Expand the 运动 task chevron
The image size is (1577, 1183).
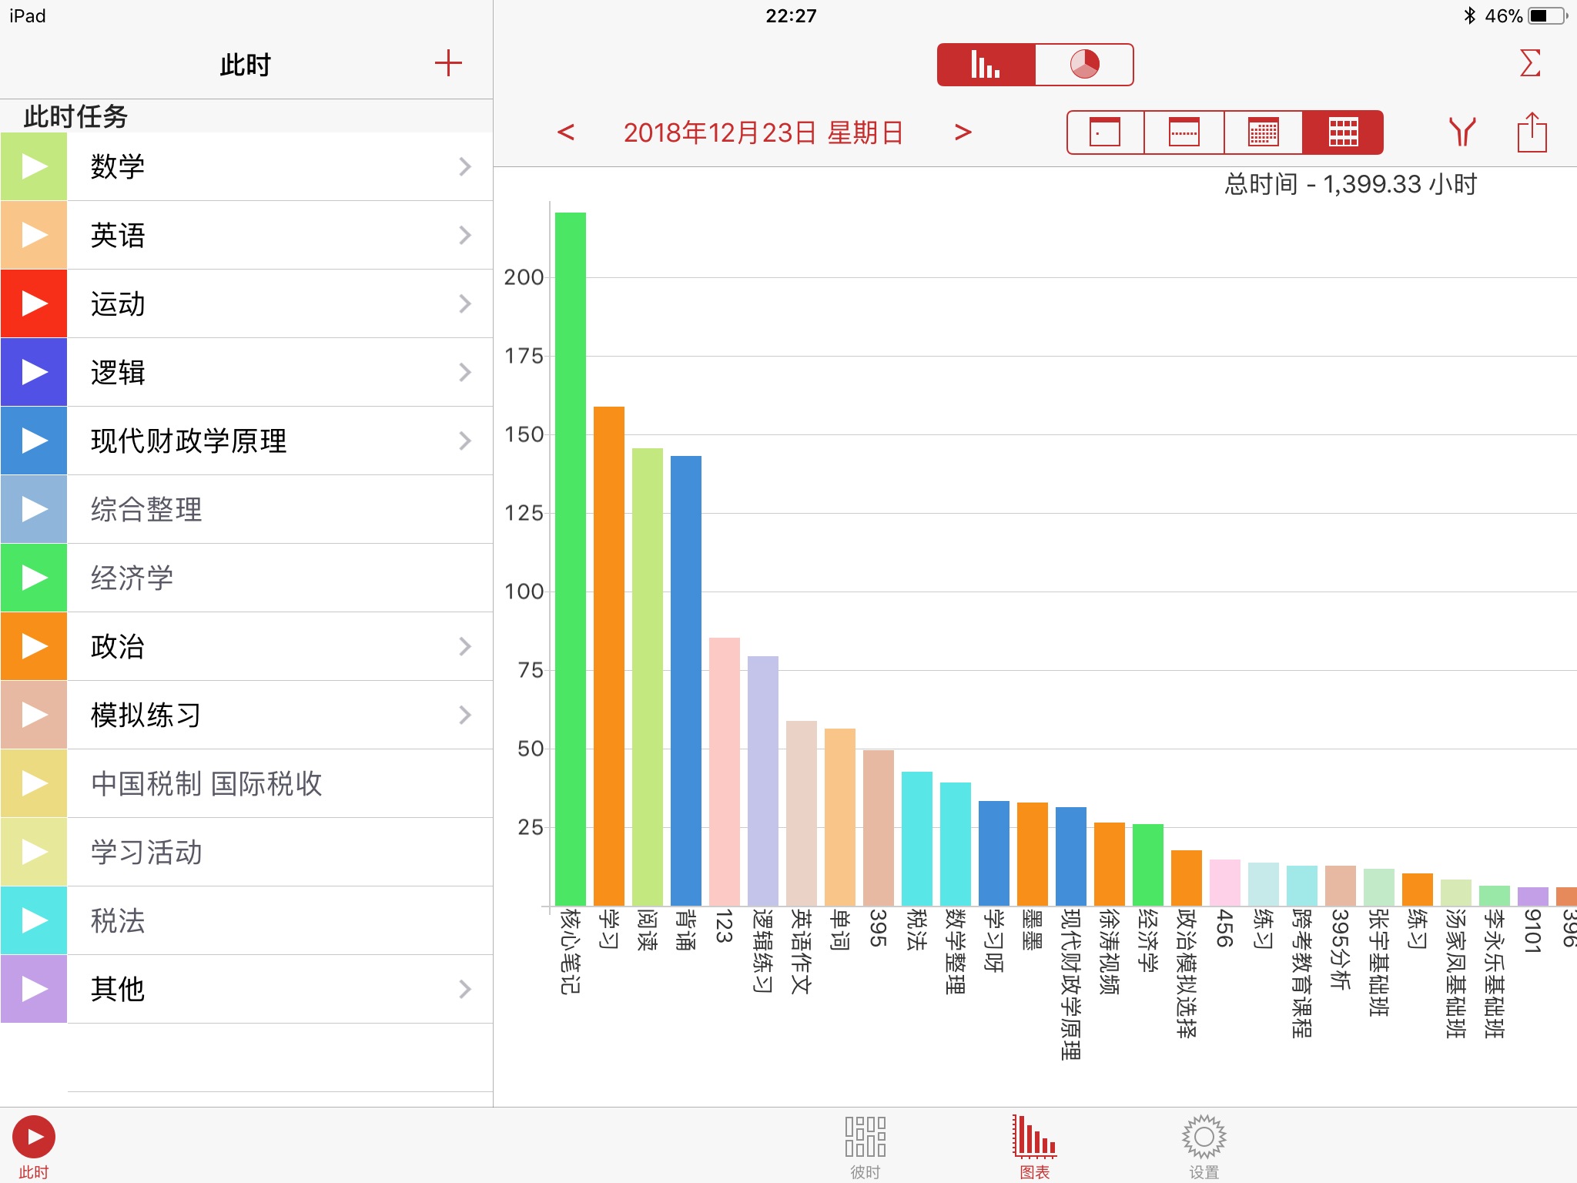coord(465,303)
